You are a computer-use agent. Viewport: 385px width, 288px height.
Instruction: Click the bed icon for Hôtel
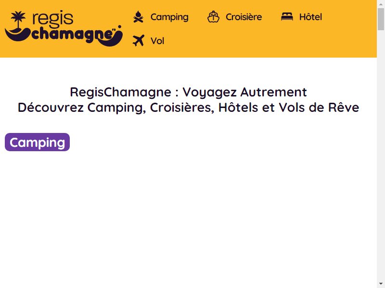[x=287, y=17]
